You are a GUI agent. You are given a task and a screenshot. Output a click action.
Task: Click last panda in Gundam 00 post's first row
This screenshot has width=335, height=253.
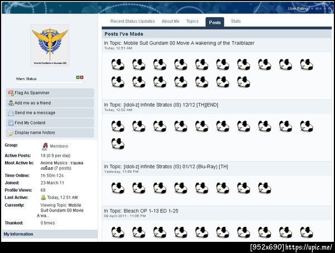click(307, 65)
